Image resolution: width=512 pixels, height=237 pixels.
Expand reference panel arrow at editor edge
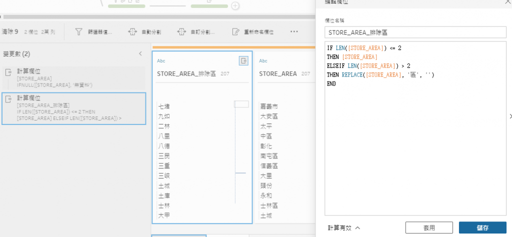[510, 116]
